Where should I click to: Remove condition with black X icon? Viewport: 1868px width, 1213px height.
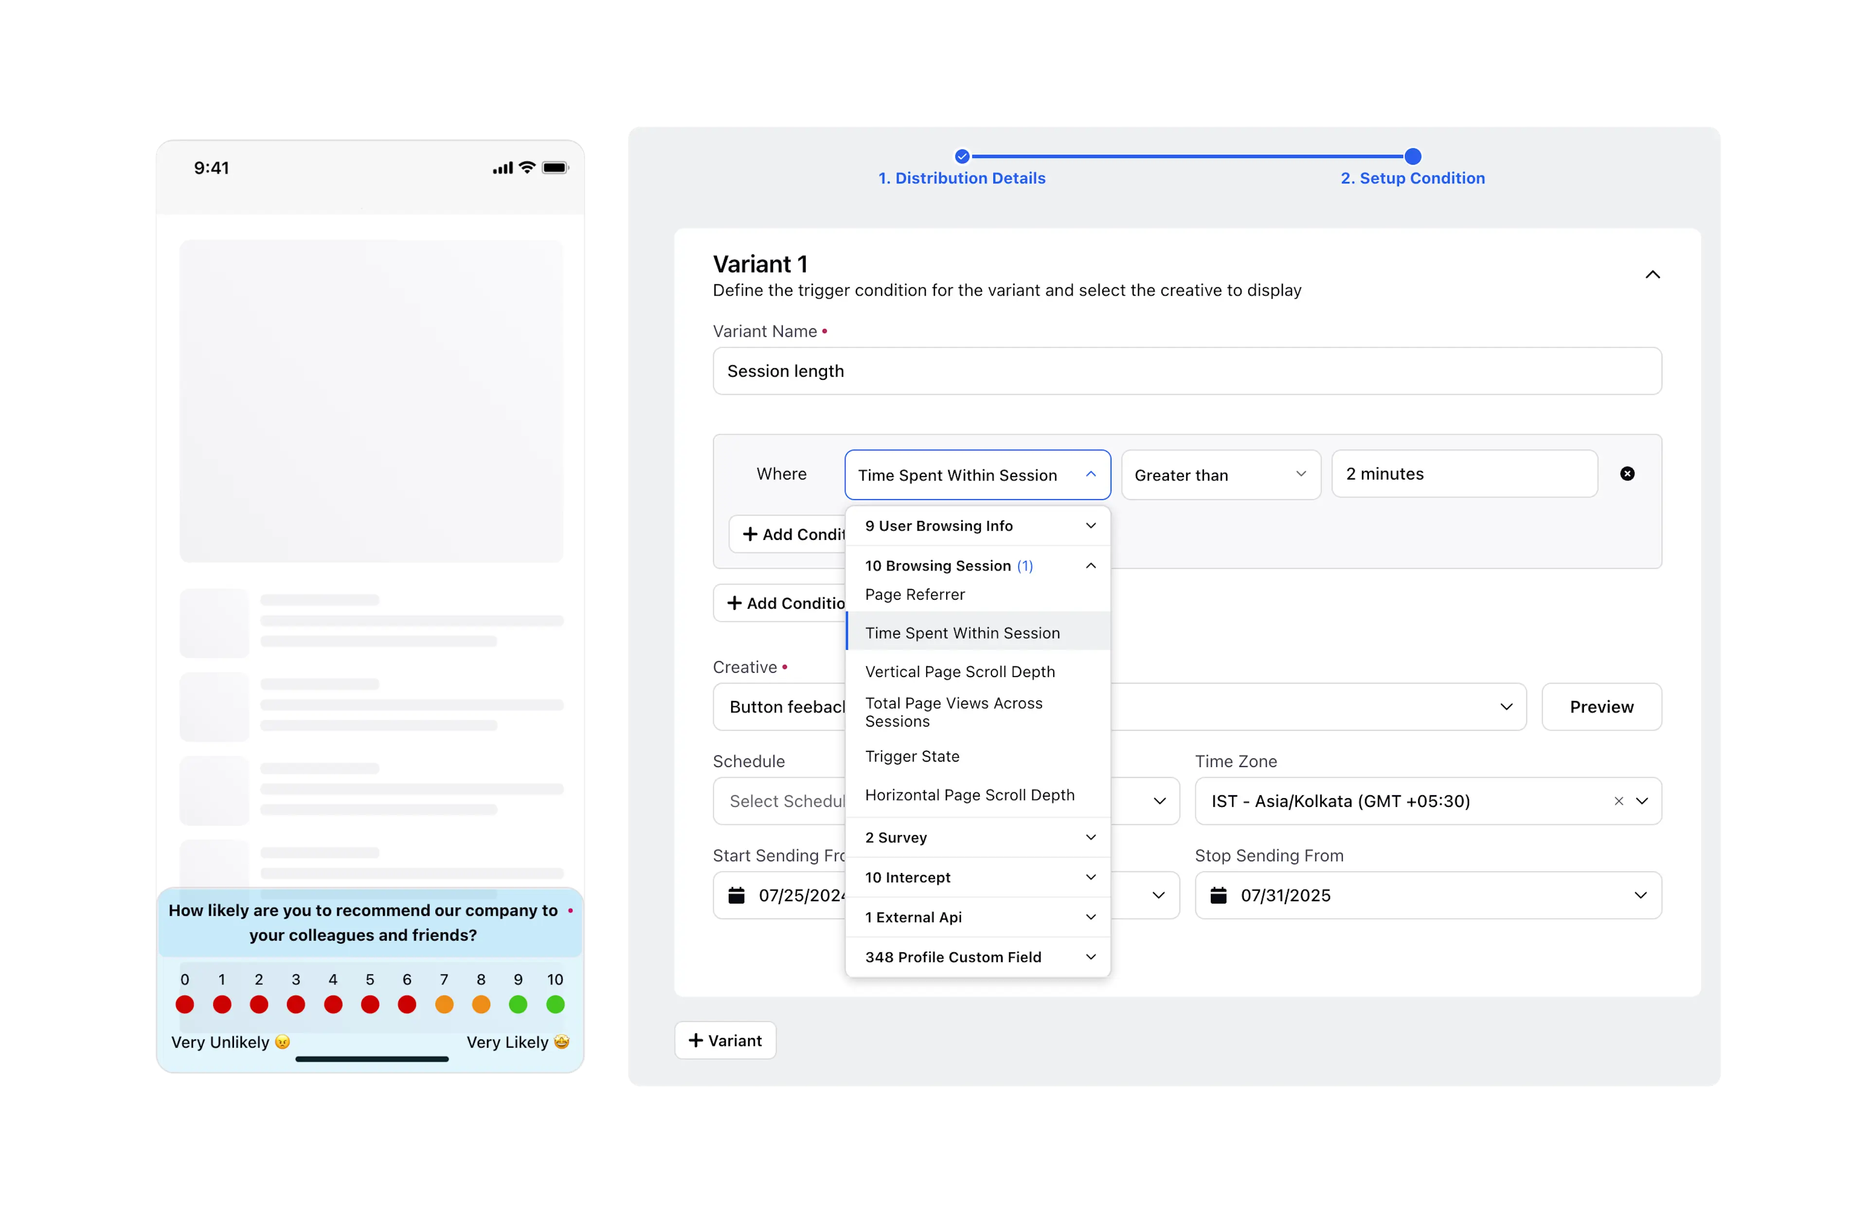tap(1627, 474)
